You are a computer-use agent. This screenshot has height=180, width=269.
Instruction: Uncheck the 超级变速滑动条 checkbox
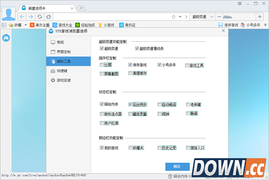click(x=137, y=49)
